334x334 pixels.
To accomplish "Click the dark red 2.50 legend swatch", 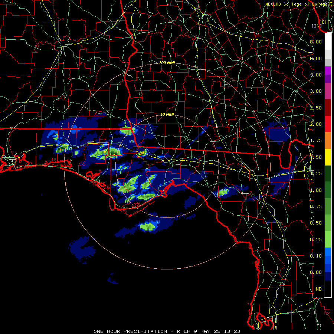I will pyautogui.click(x=328, y=108).
